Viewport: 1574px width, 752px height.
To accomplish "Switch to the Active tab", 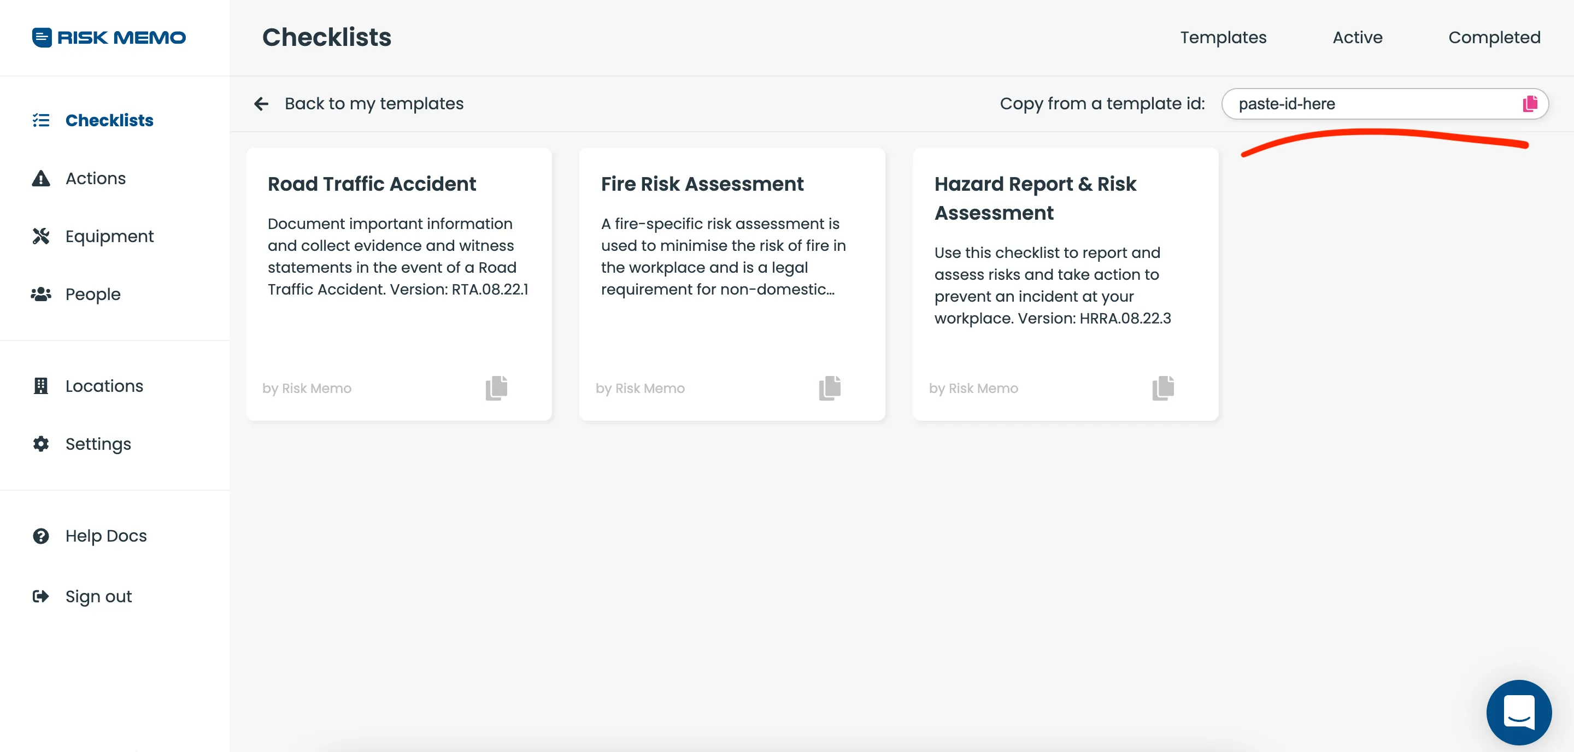I will click(x=1357, y=37).
